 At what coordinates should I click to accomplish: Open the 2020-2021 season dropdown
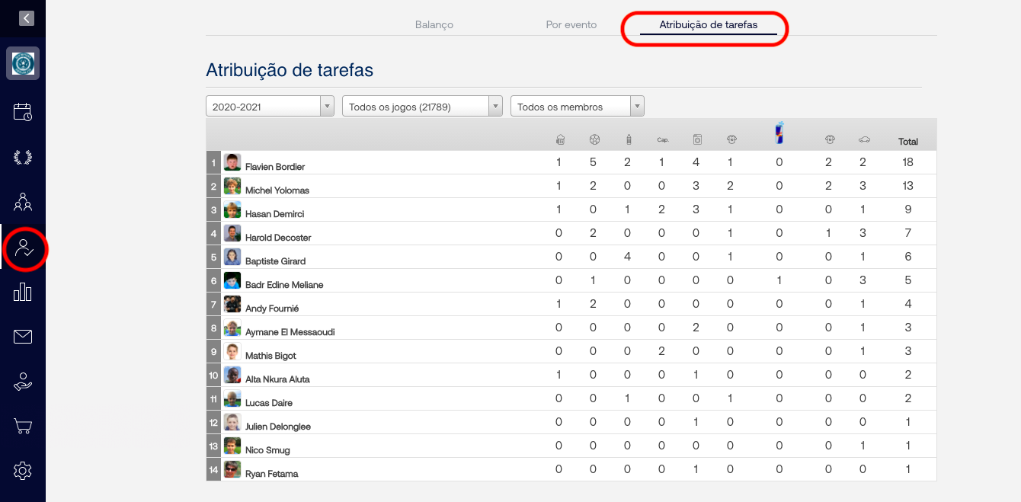[x=270, y=107]
